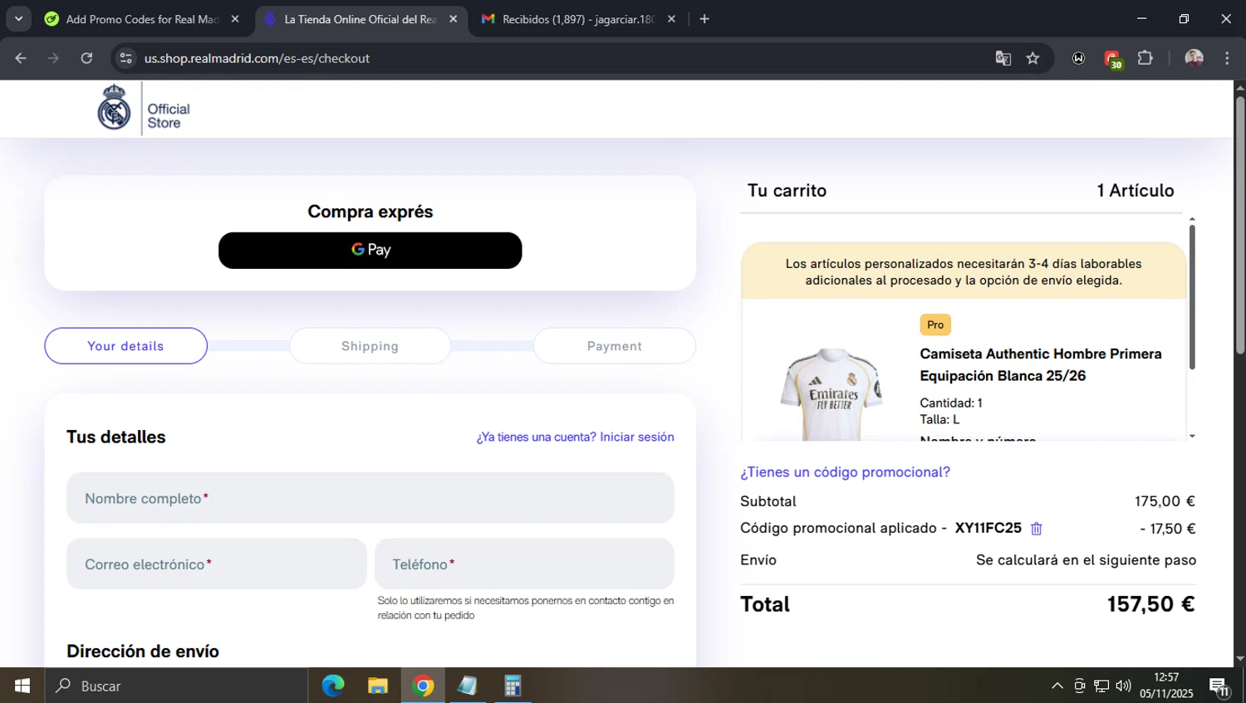Click the 1 Artículo cart count

pos(1136,190)
